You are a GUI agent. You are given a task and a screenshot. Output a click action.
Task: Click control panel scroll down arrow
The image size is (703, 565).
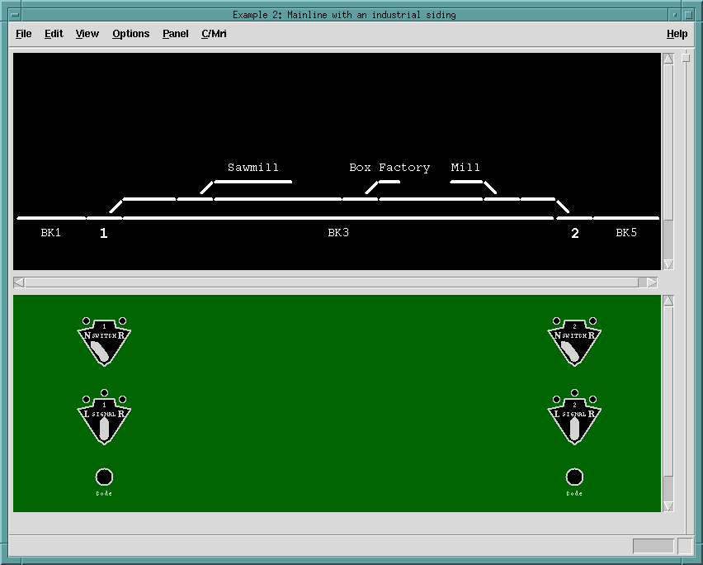coord(668,506)
